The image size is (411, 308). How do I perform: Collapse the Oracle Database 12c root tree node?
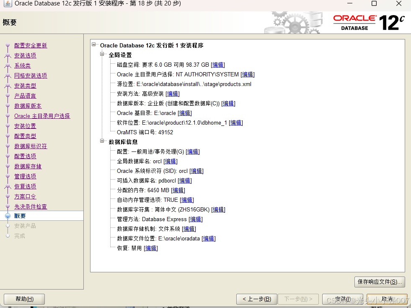click(x=94, y=44)
